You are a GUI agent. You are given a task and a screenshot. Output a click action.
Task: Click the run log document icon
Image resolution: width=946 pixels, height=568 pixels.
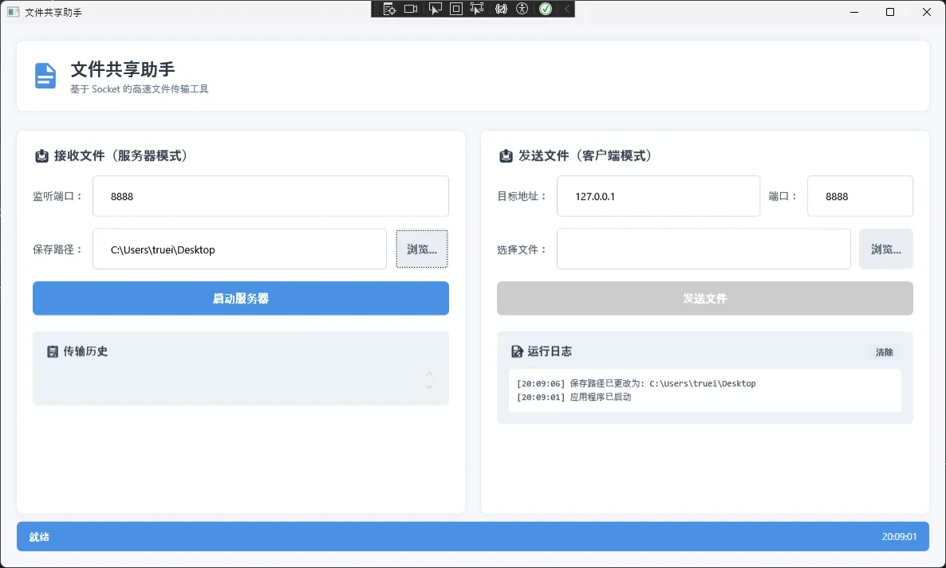point(517,351)
